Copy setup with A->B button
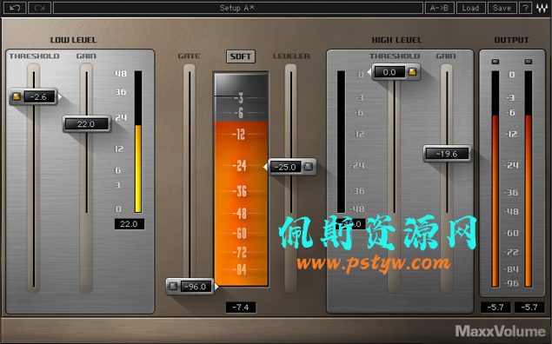Screen dimensions: 552x344 coord(439,8)
